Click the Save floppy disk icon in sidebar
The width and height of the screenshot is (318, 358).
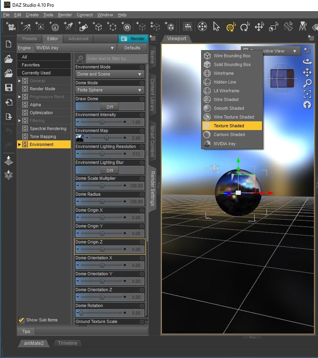9,88
